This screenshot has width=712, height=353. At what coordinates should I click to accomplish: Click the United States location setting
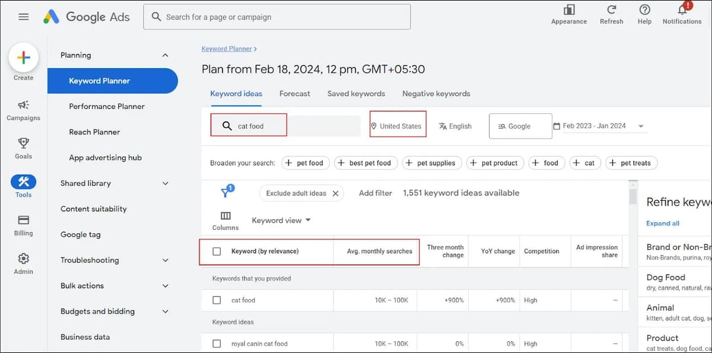coord(398,126)
